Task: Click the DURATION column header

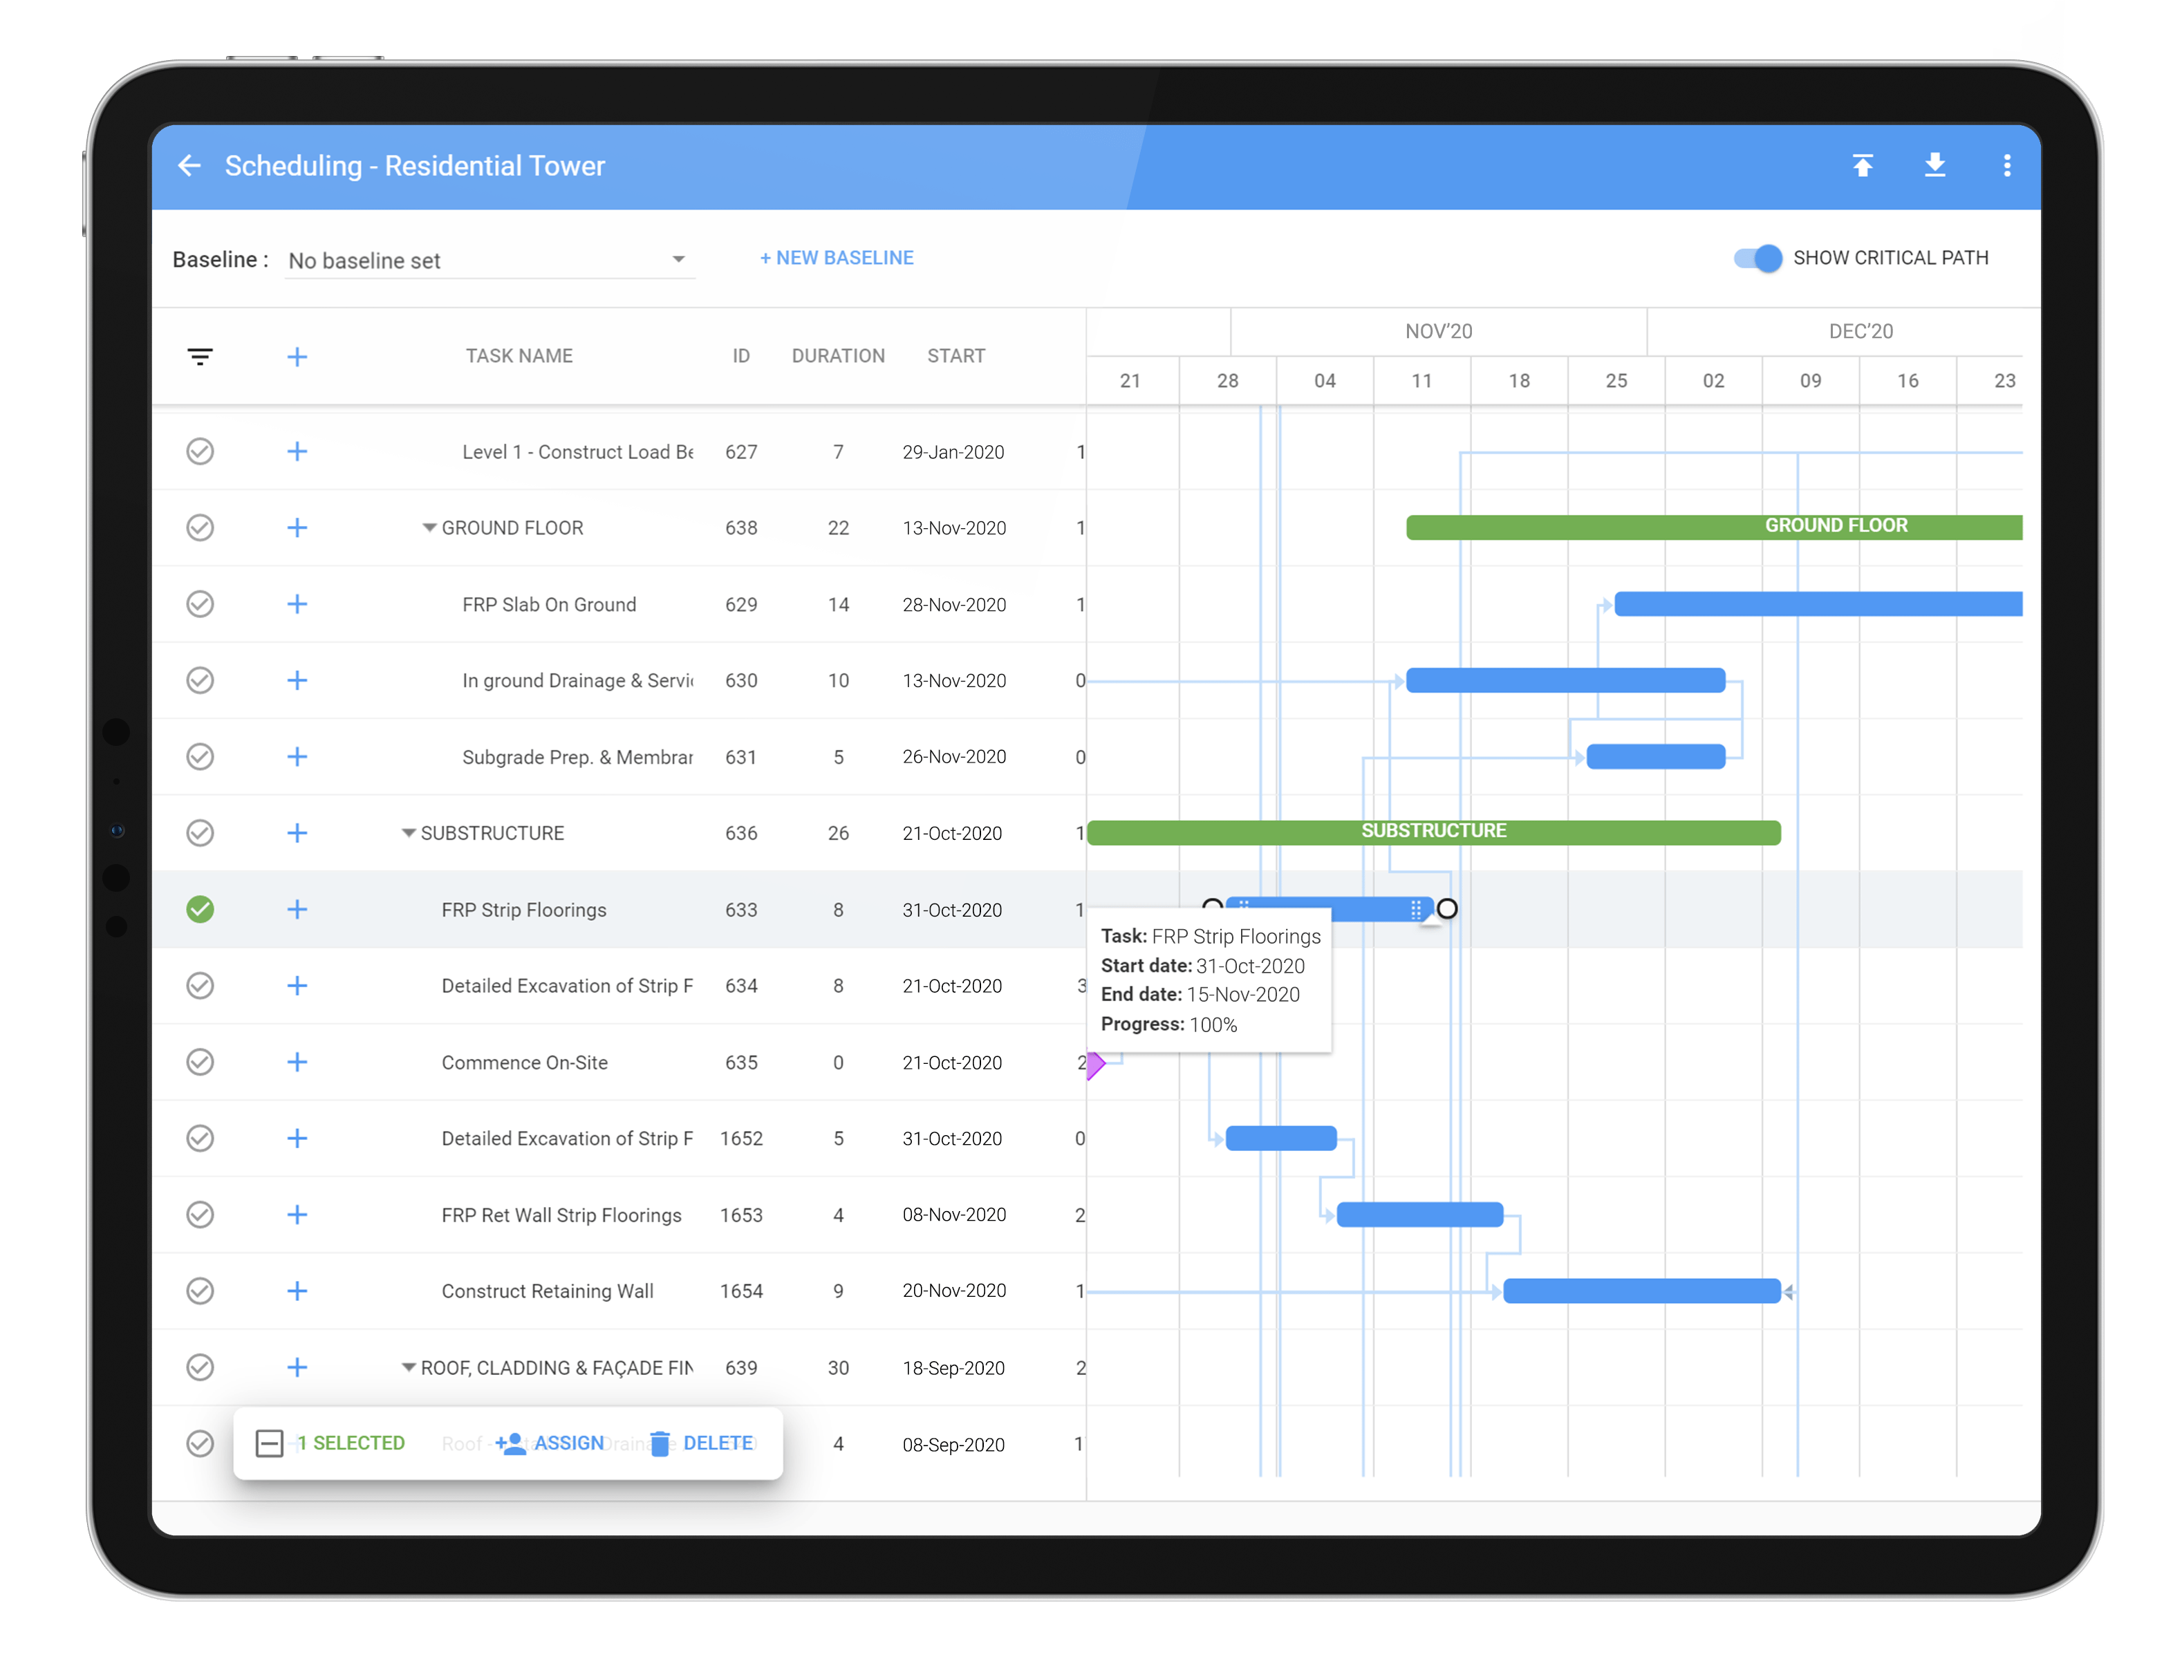Action: point(839,356)
